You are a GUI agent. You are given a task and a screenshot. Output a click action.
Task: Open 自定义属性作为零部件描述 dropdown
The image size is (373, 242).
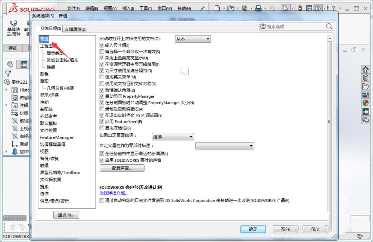click(225, 146)
